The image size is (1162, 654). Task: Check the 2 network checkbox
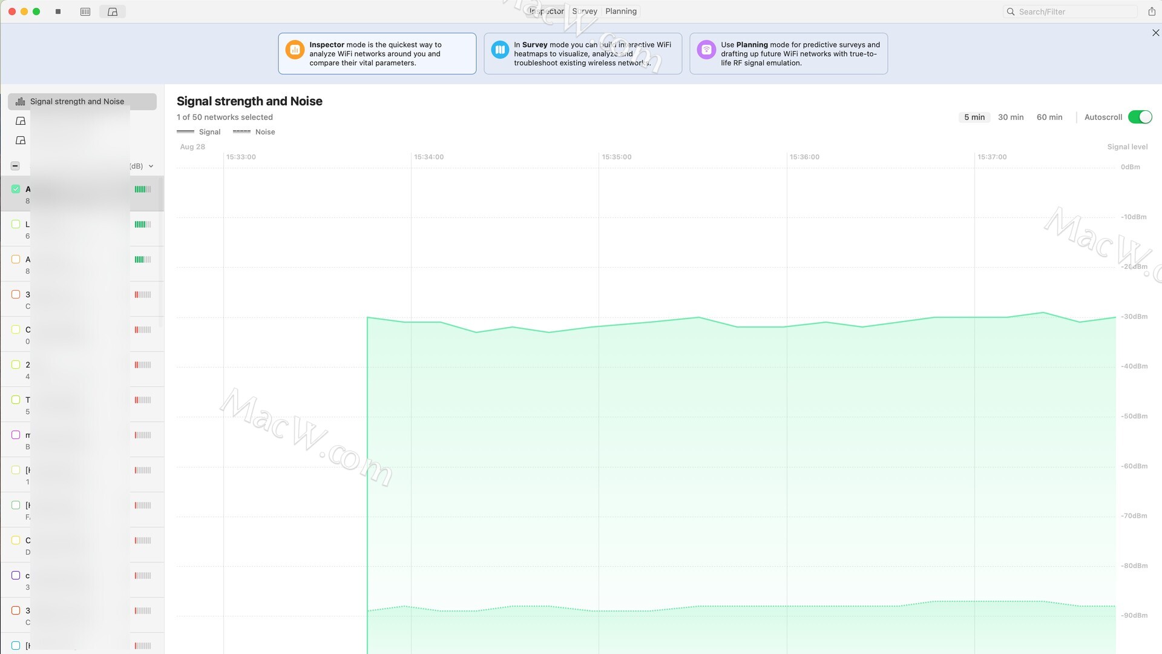16,365
